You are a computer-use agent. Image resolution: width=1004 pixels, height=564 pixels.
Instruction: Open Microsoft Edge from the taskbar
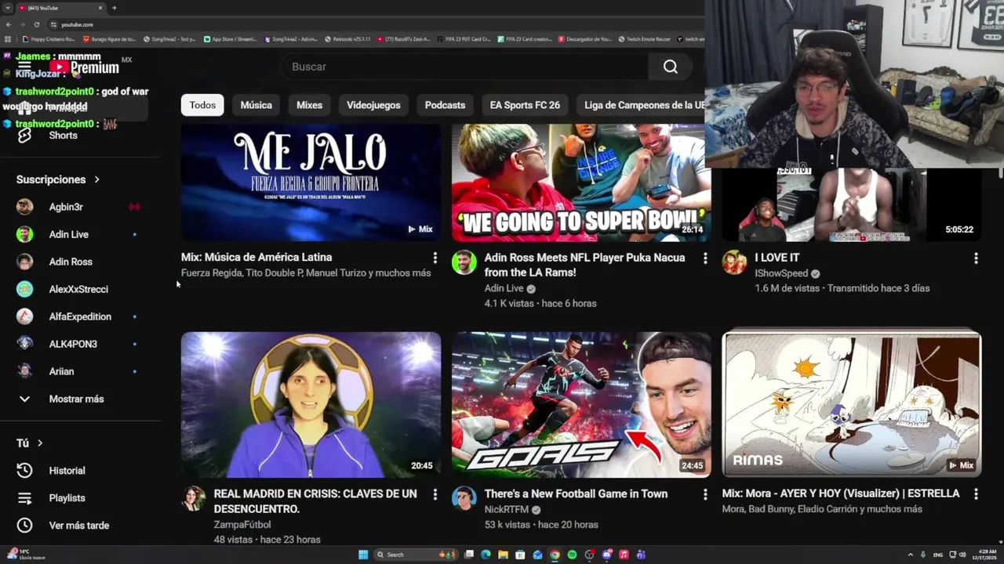coord(486,555)
